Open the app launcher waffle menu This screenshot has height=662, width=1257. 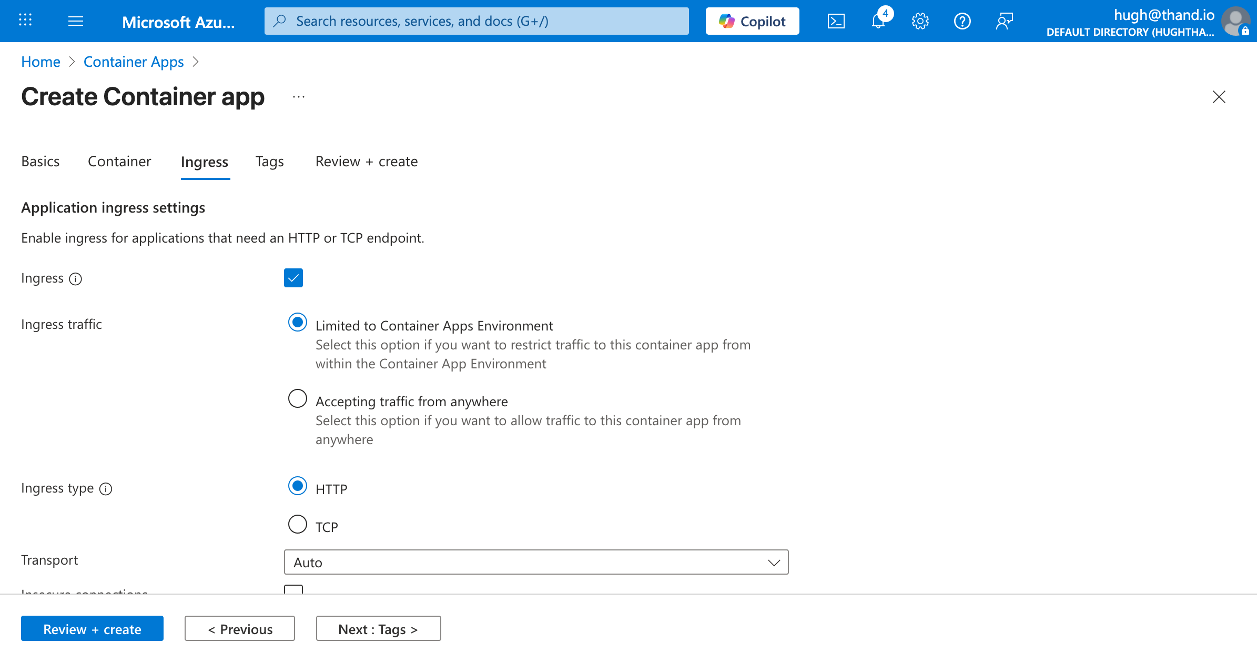click(25, 20)
